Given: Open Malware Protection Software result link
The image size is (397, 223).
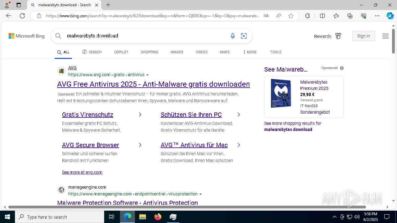Looking at the screenshot, I should pos(127,203).
